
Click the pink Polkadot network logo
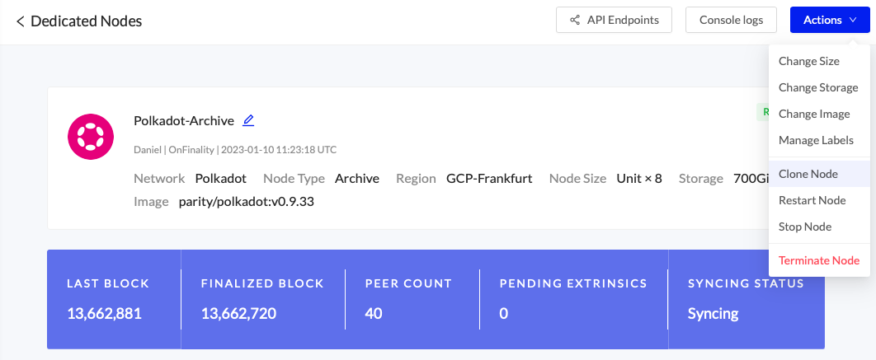(91, 136)
